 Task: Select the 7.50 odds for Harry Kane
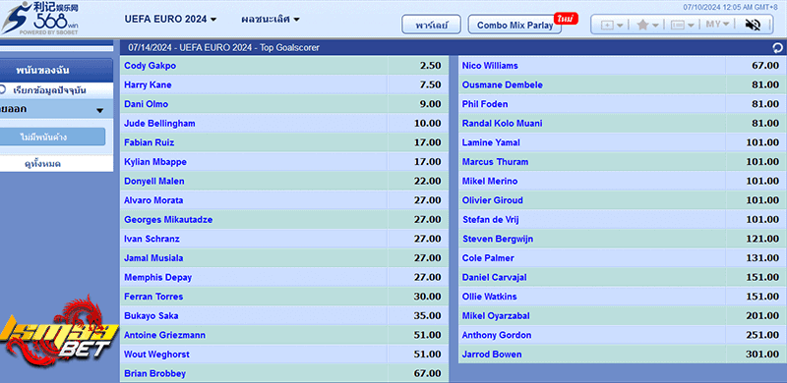430,84
